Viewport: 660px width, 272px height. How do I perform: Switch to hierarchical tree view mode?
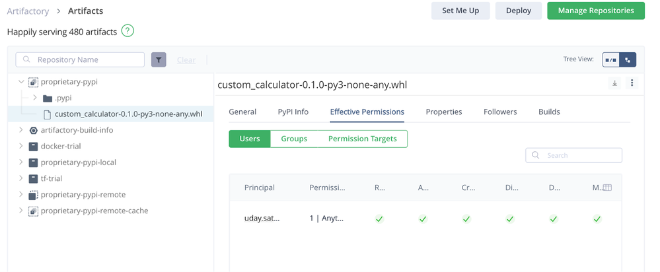pos(628,59)
